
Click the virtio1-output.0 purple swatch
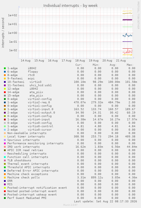(5, 113)
